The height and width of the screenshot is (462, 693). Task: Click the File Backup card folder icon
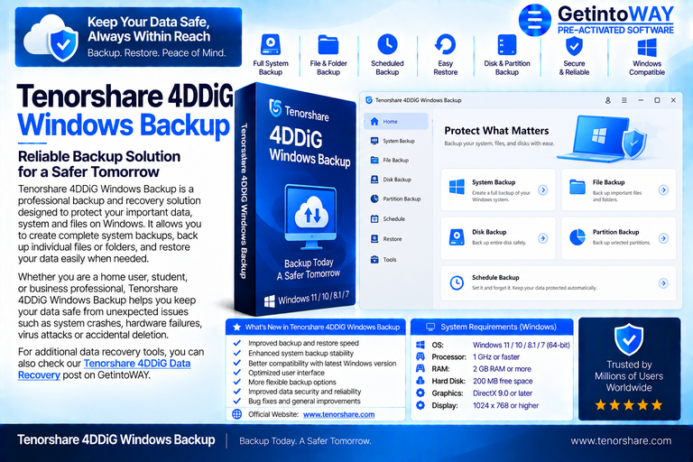[x=577, y=187]
